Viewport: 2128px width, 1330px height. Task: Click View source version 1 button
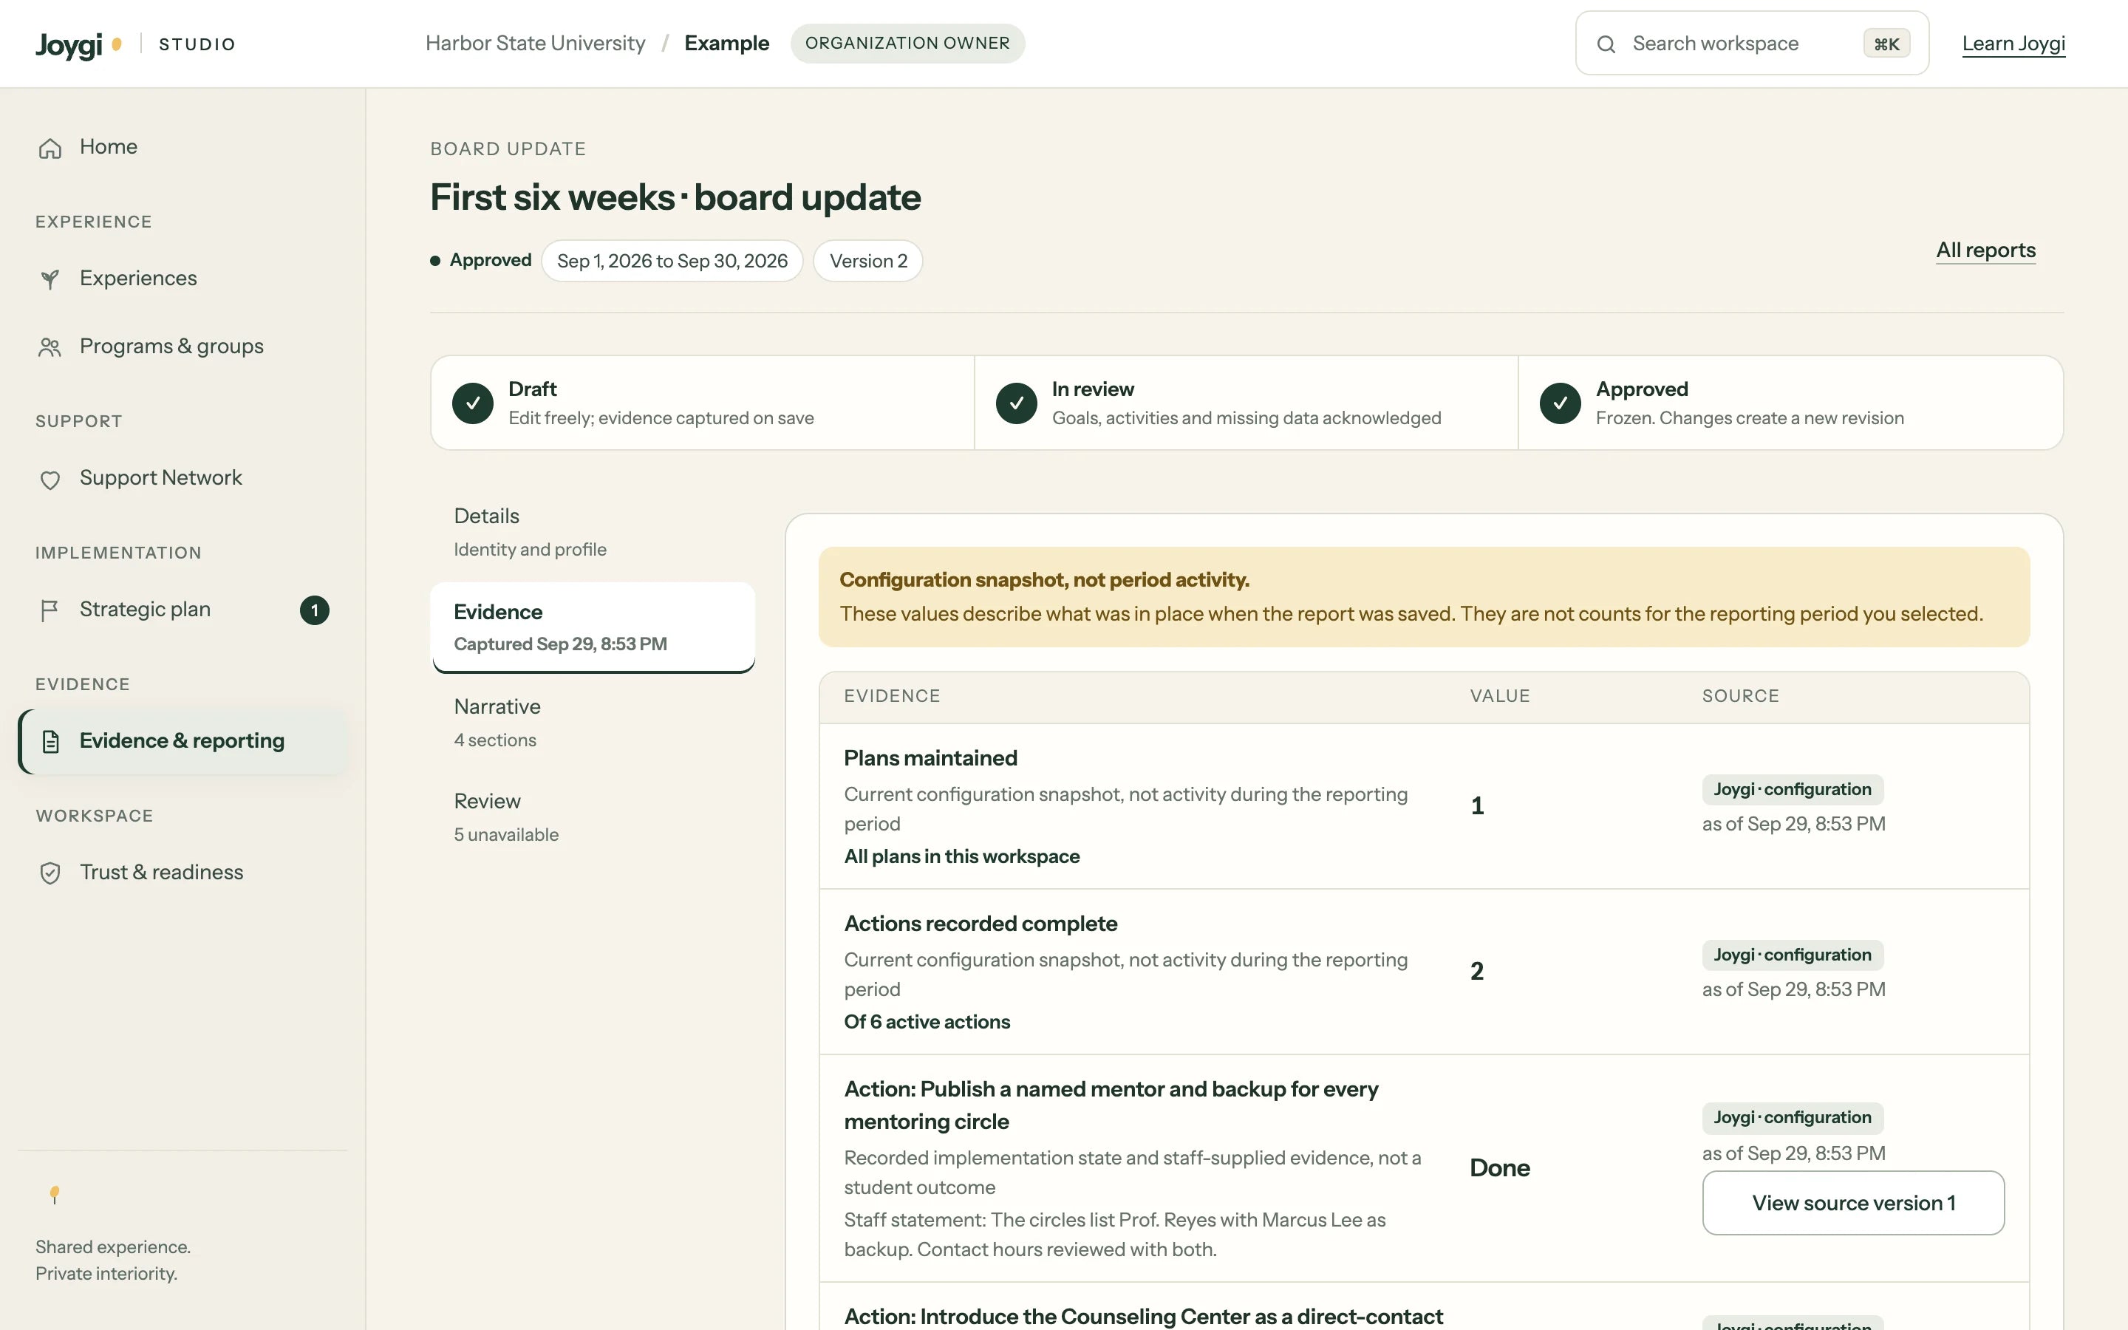[x=1853, y=1202]
